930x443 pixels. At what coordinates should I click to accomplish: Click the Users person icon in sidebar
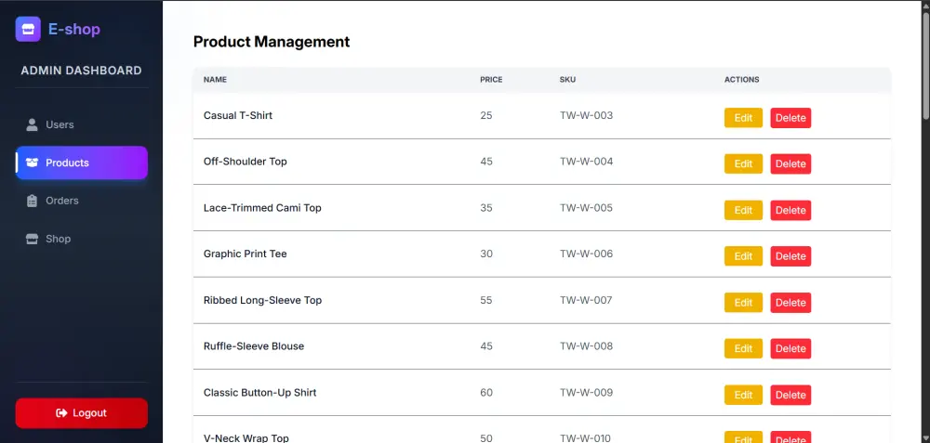point(33,124)
